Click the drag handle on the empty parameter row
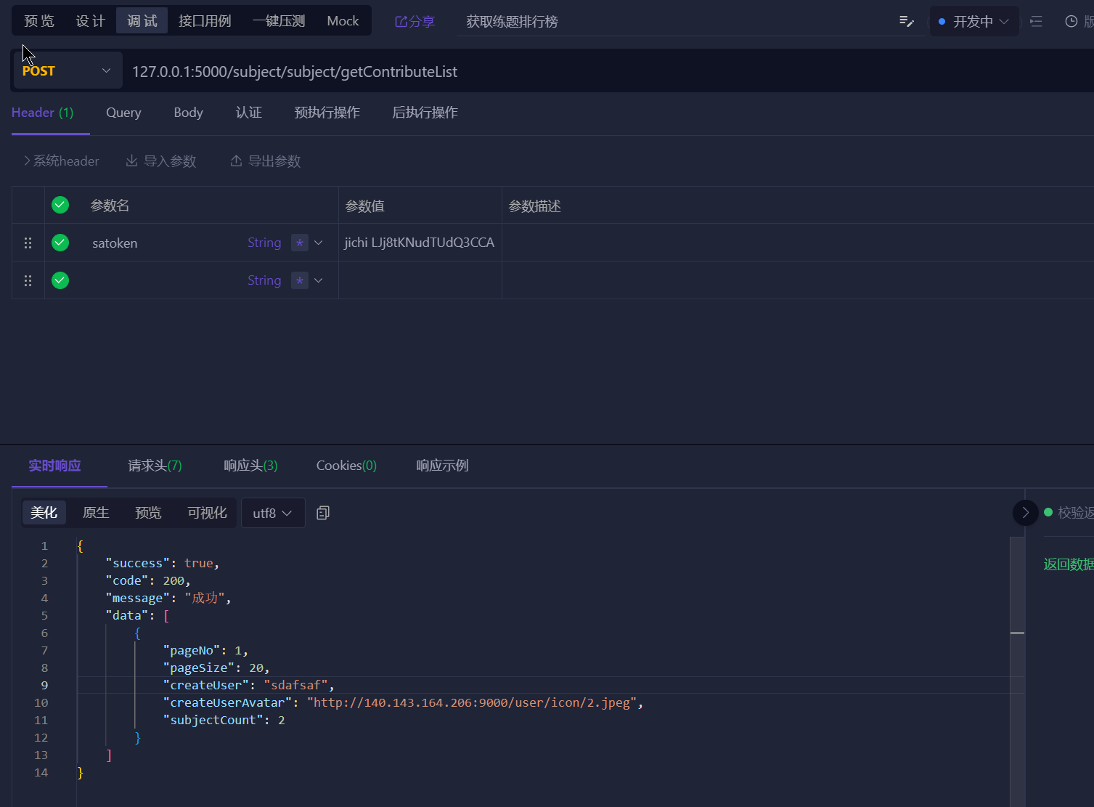 (x=28, y=280)
